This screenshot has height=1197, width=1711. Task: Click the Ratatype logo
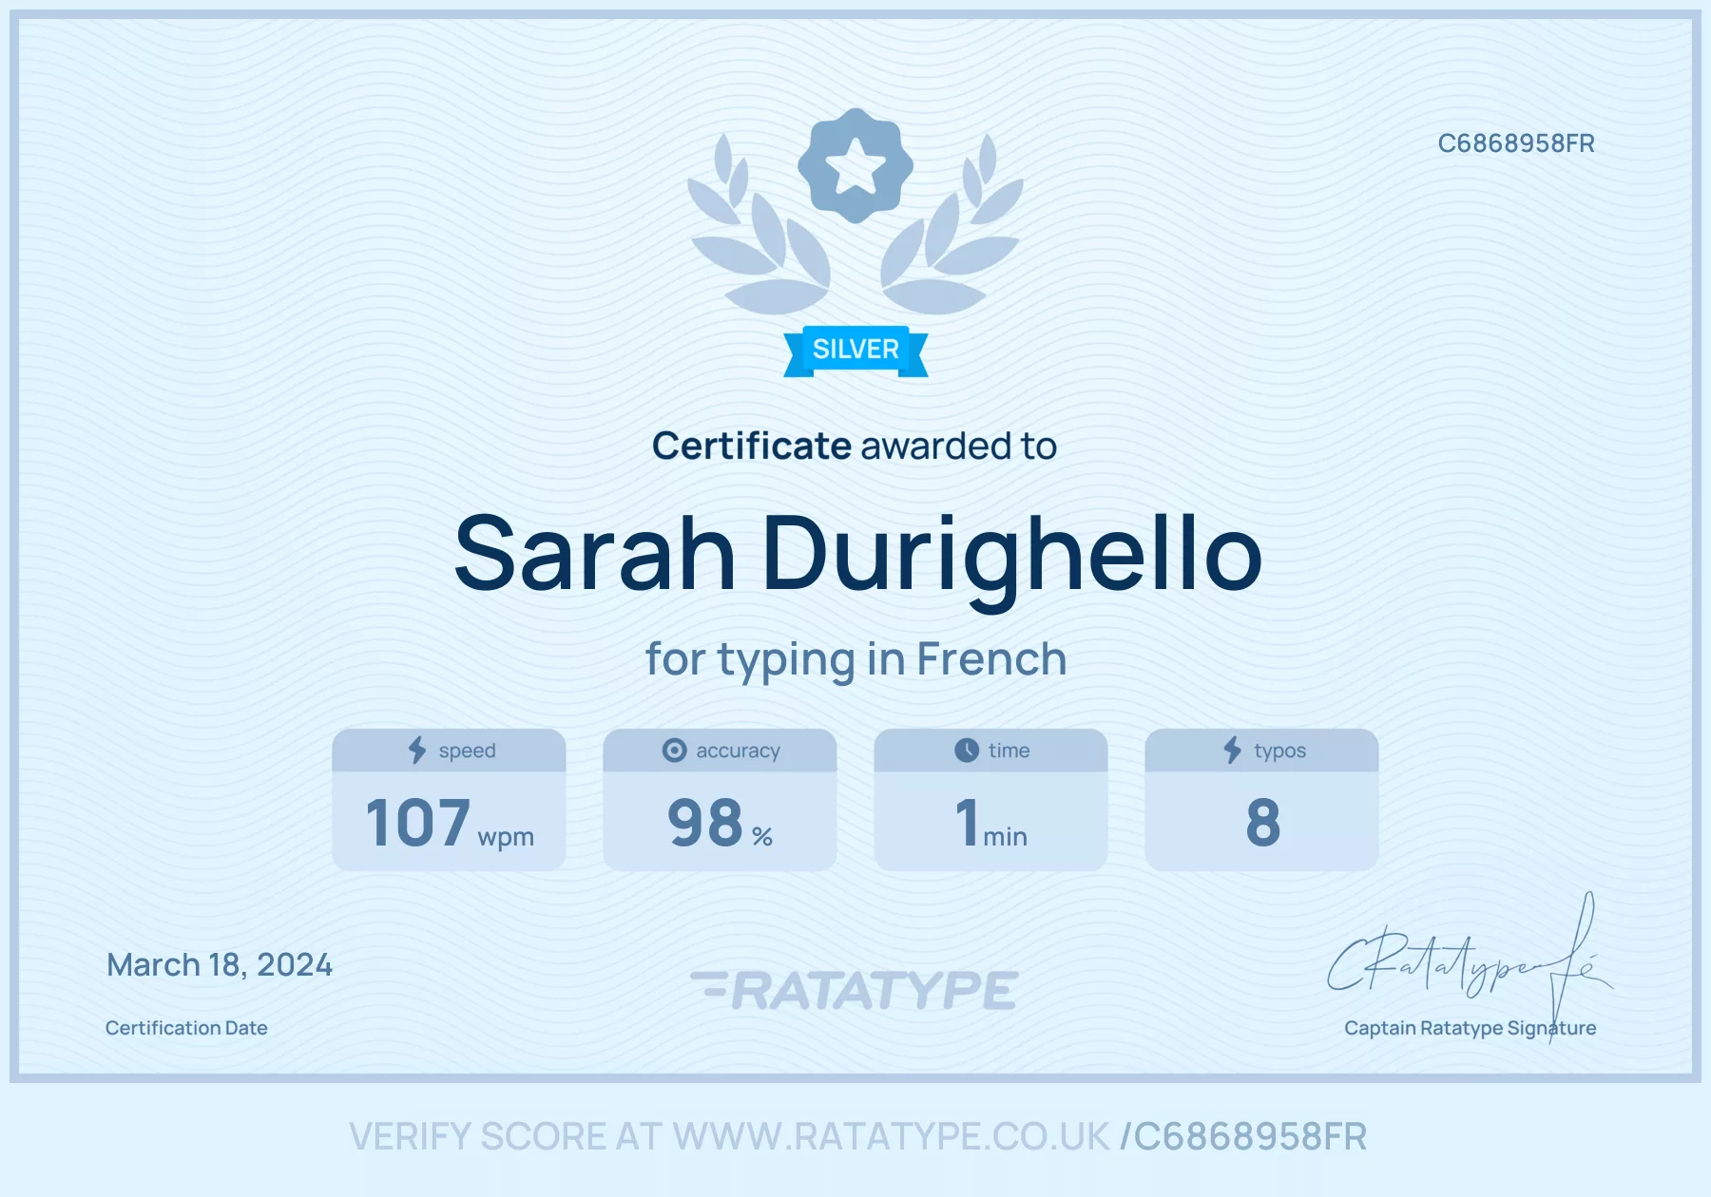click(855, 990)
